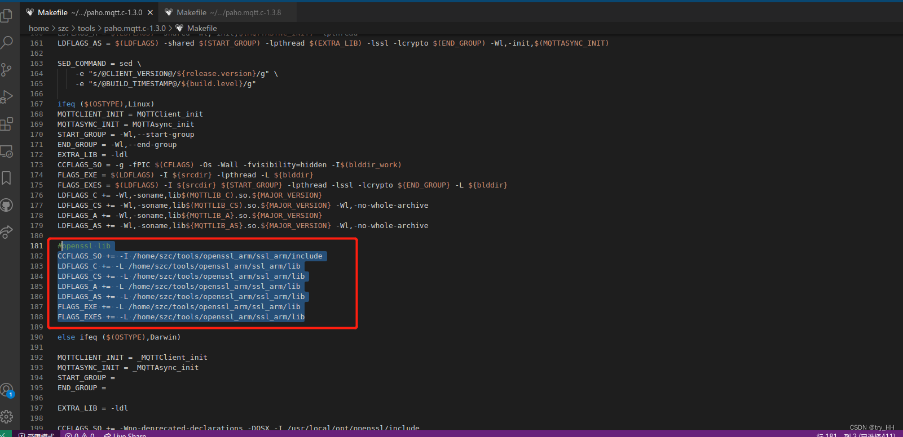The image size is (903, 437).
Task: Select line number 167 in the gutter
Action: (37, 104)
